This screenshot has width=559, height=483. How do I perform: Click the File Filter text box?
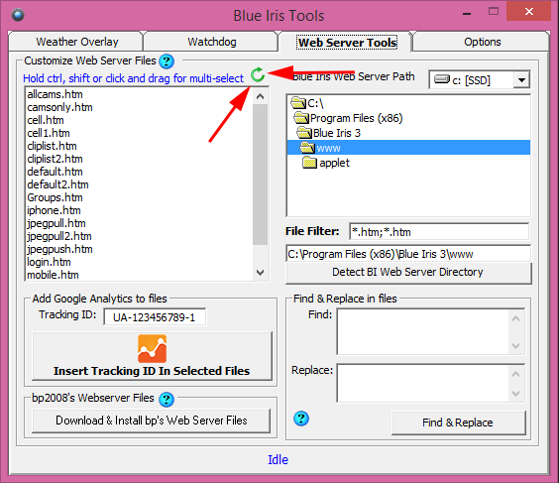(x=439, y=232)
